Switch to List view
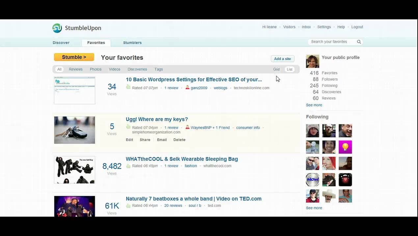The height and width of the screenshot is (236, 418). point(290,69)
